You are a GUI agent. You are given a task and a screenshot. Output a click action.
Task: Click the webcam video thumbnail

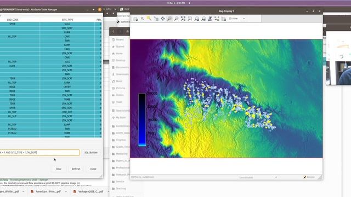(x=338, y=73)
